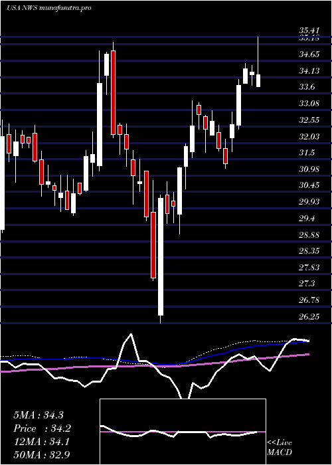Click the 28.35 price axis label
Image resolution: width=332 pixels, height=465 pixels.
(x=309, y=252)
